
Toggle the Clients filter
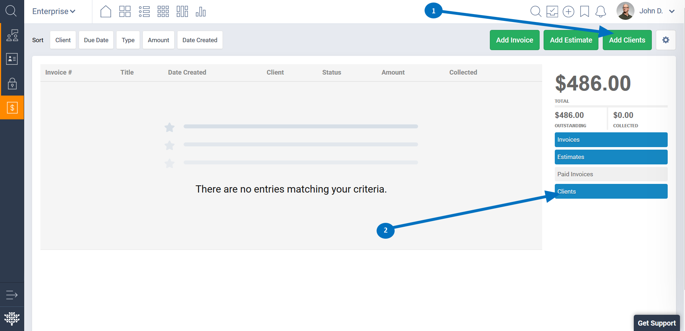point(611,191)
